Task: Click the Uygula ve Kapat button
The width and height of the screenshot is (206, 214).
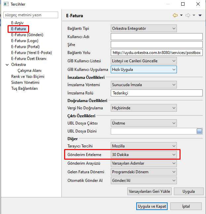Action: coord(152,206)
